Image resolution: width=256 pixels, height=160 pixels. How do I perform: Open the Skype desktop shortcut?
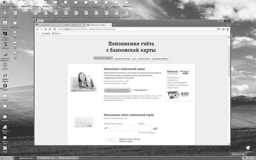click(5, 148)
